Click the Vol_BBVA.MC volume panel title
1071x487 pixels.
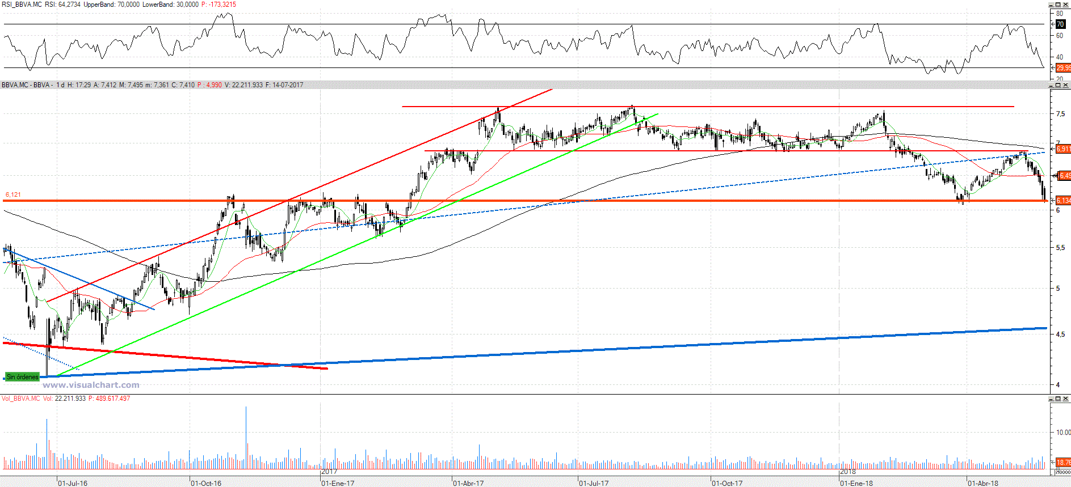click(21, 399)
